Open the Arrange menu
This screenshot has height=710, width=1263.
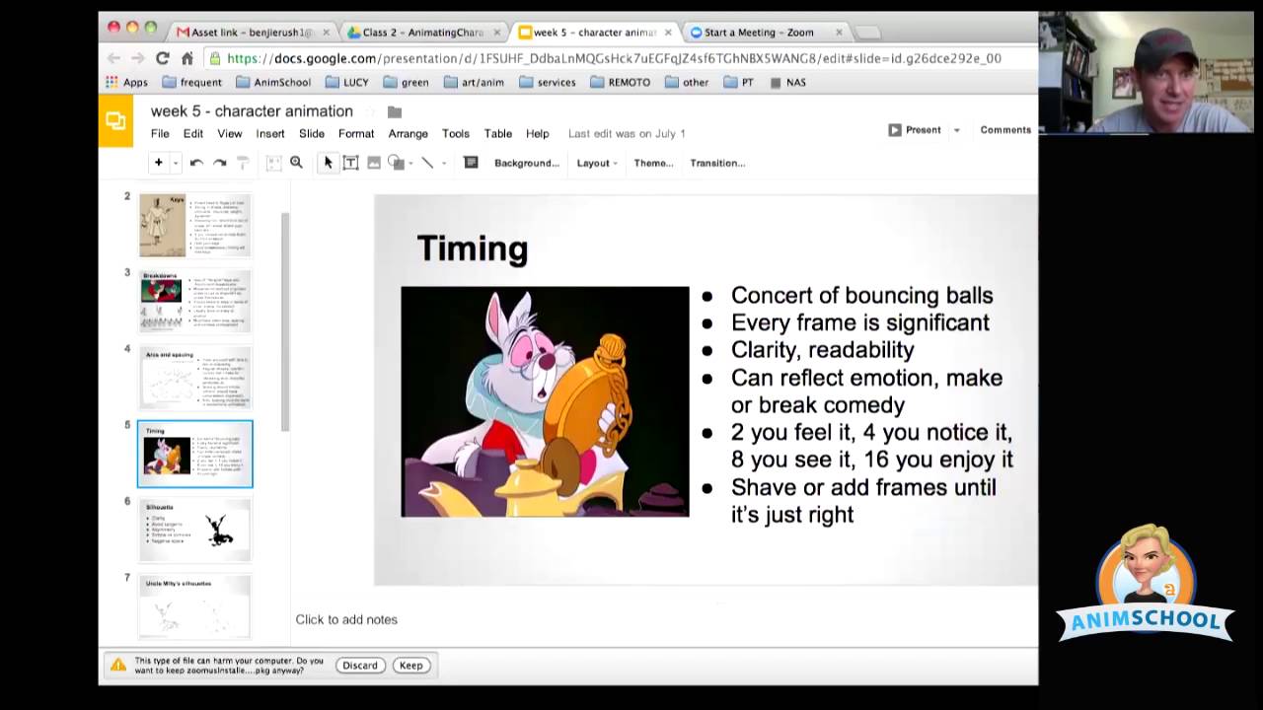(x=408, y=133)
